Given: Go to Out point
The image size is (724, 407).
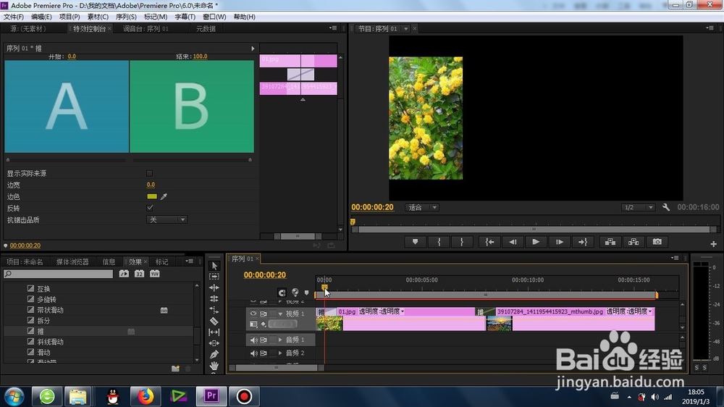Looking at the screenshot, I should (x=583, y=242).
